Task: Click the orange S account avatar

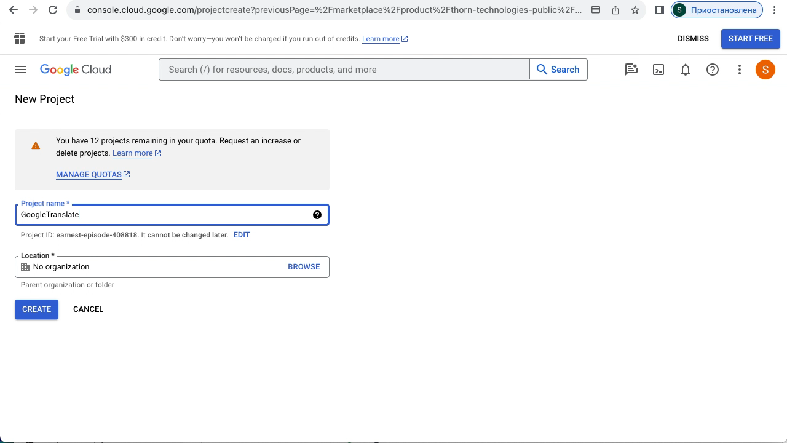Action: coord(765,70)
